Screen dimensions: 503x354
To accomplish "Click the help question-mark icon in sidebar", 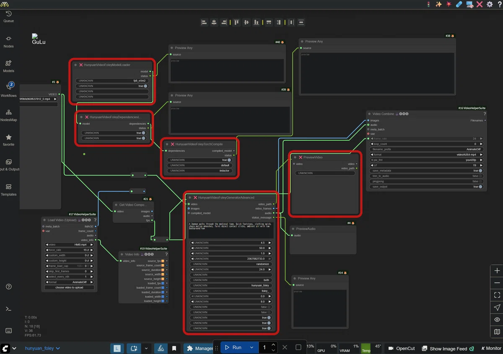I will 8,287.
